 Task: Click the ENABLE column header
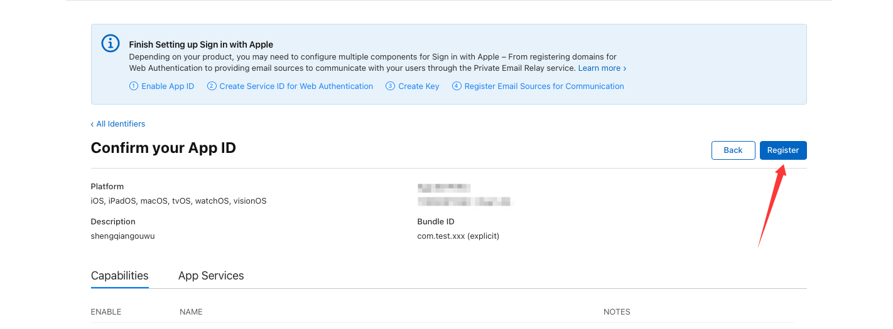pos(106,312)
